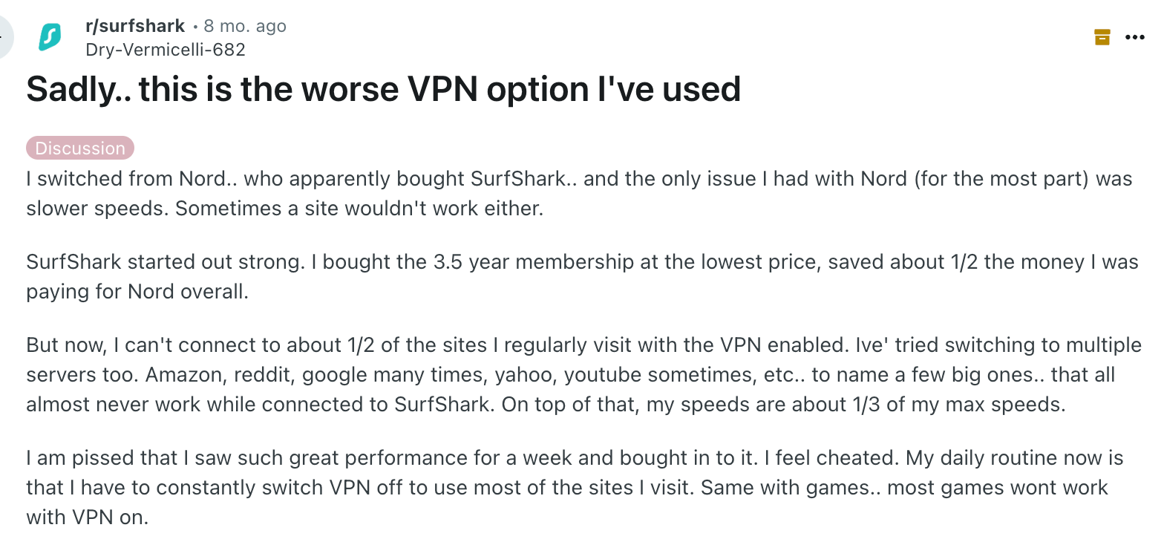Click the word 'Amazon' in the post

pos(186,375)
